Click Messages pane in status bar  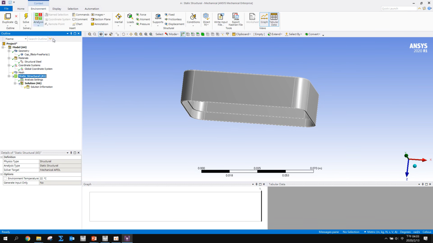click(x=329, y=232)
